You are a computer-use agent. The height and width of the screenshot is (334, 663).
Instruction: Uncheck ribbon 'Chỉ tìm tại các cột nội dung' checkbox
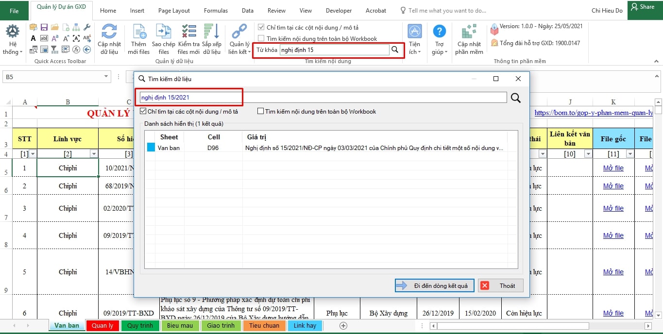[261, 28]
